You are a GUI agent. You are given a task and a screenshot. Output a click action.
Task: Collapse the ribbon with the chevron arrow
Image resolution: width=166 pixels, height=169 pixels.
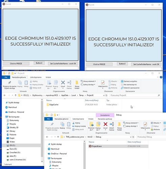pos(158,77)
